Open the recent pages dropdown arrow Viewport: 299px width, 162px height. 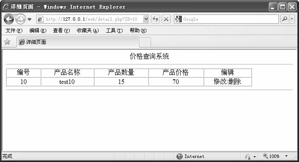coord(30,19)
